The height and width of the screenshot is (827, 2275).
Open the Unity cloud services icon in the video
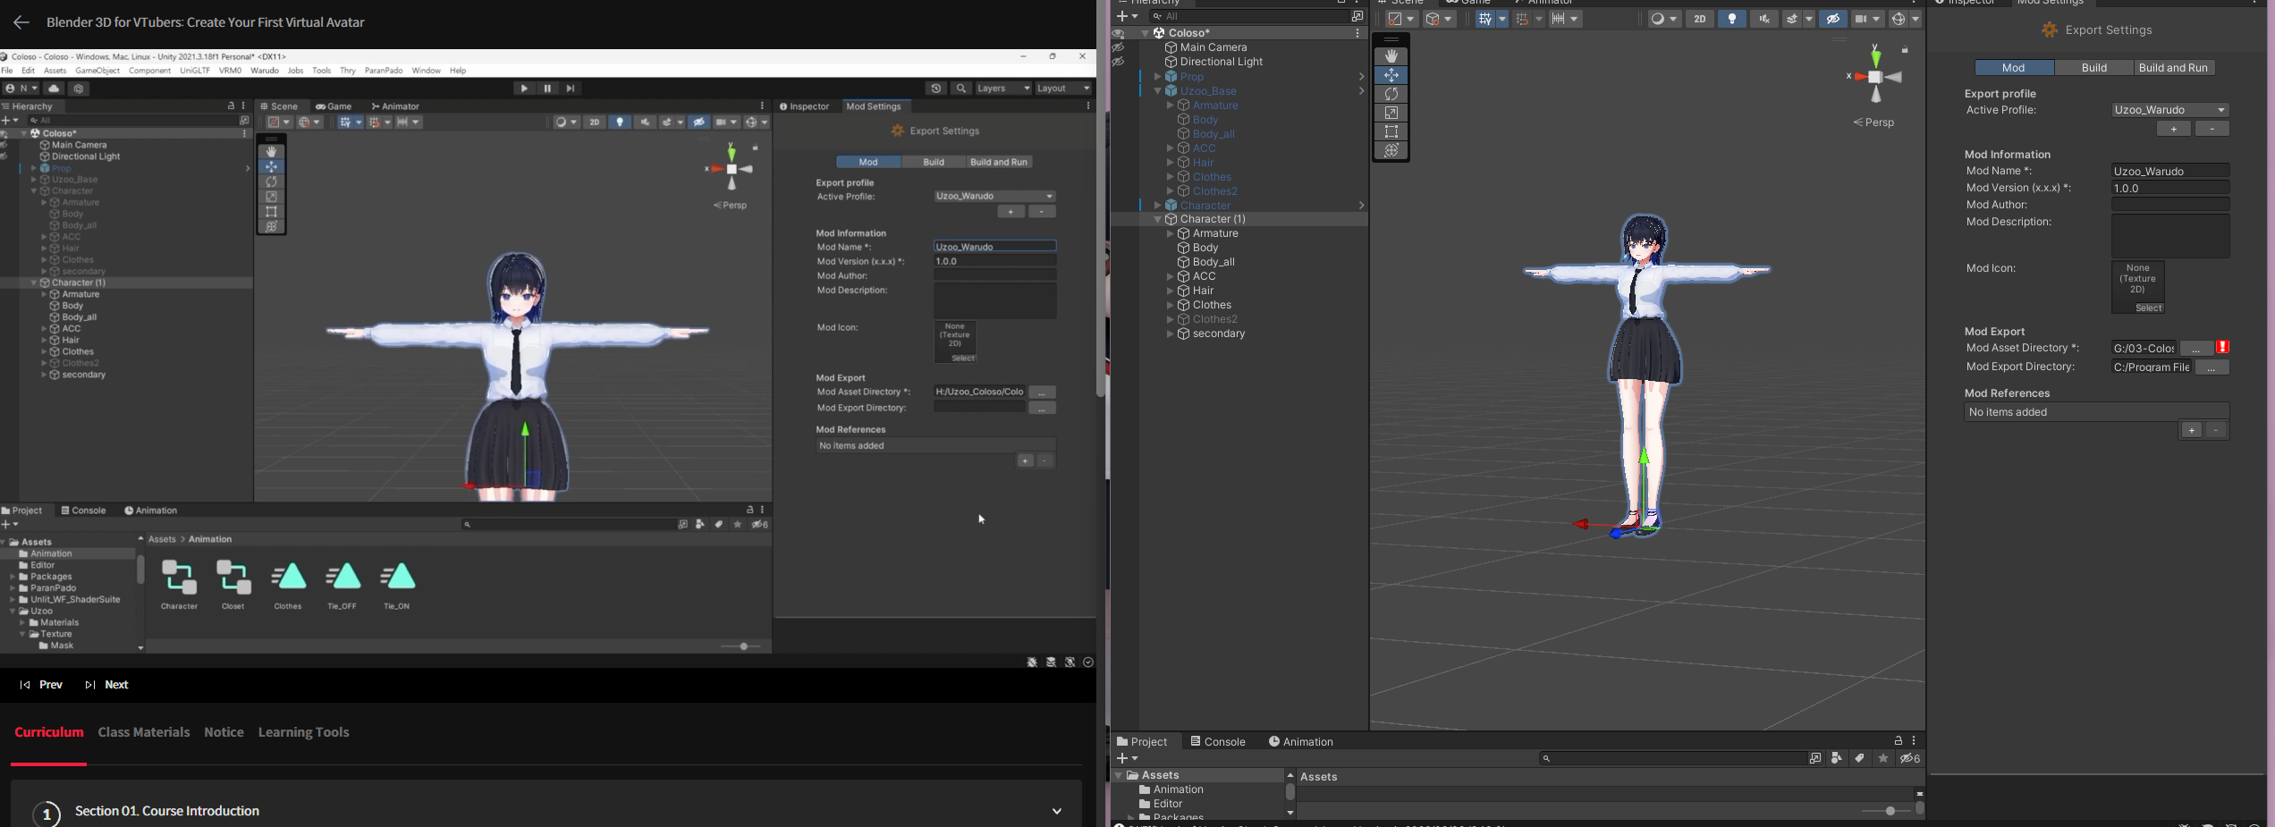point(54,89)
